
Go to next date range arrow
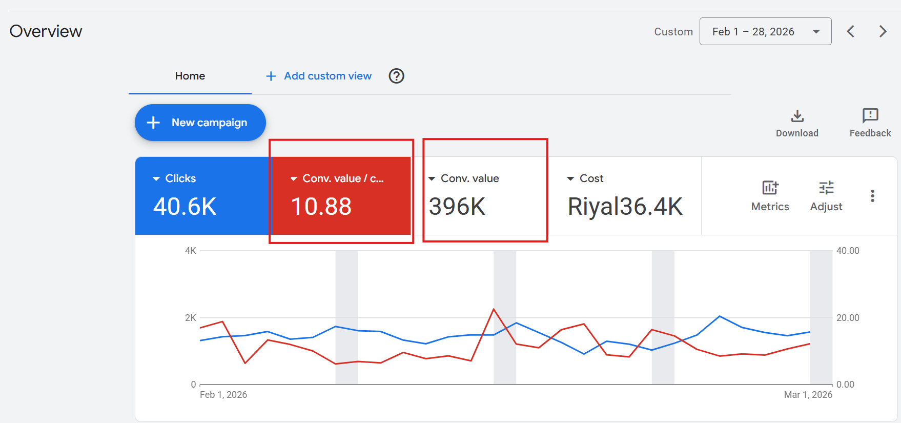[x=883, y=31]
